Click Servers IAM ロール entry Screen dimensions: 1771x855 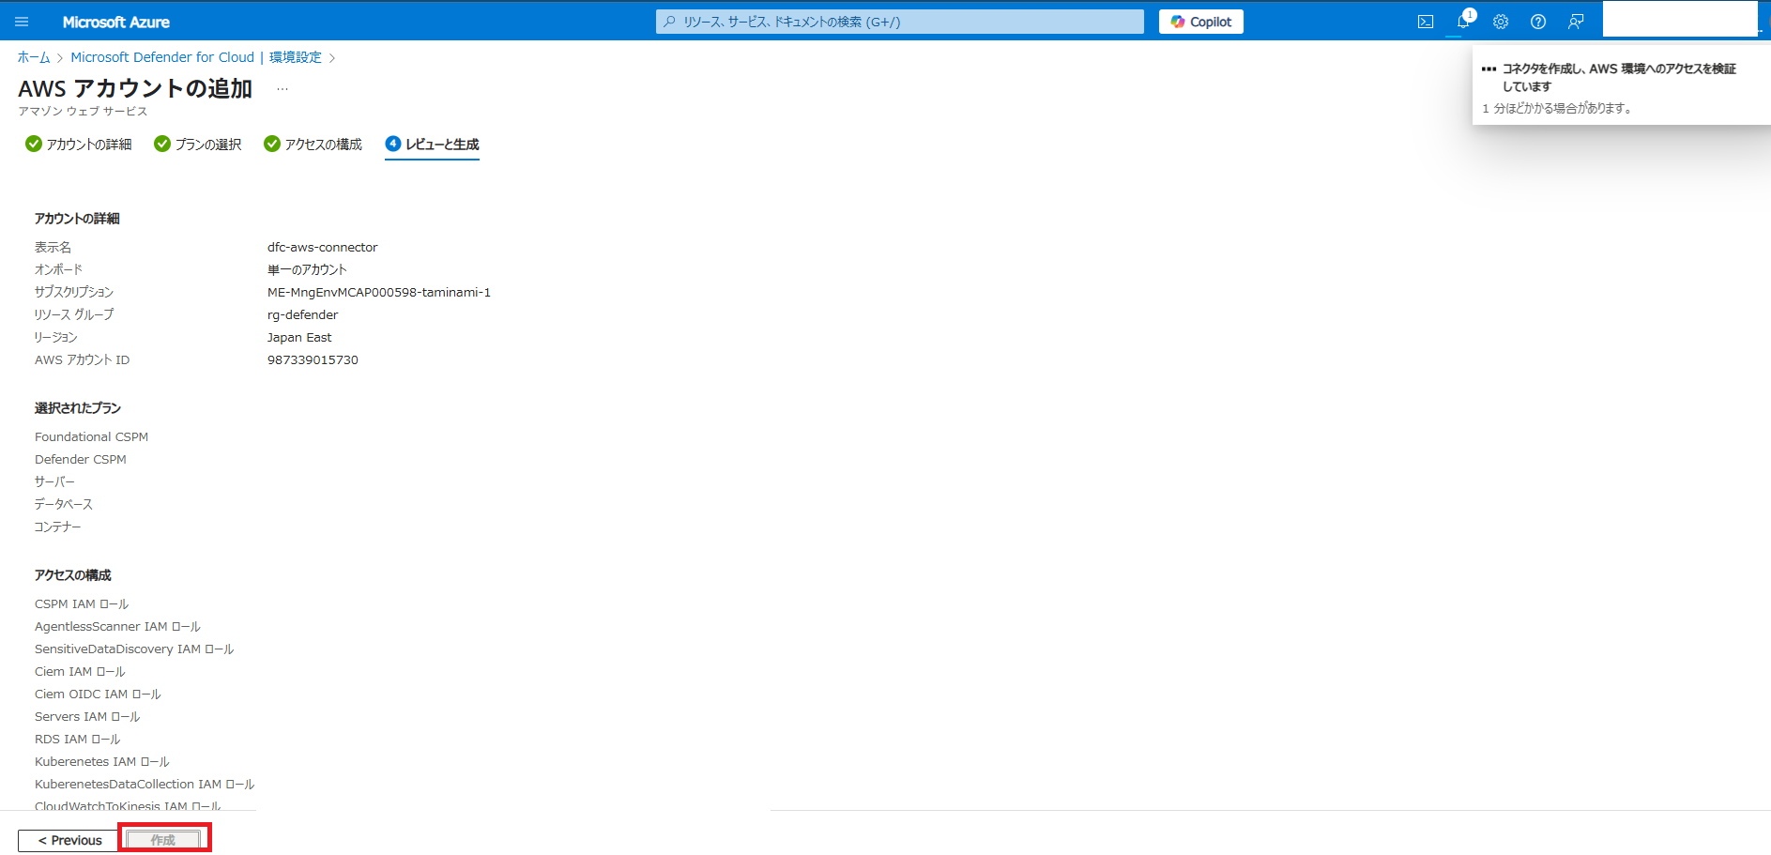pyautogui.click(x=87, y=716)
